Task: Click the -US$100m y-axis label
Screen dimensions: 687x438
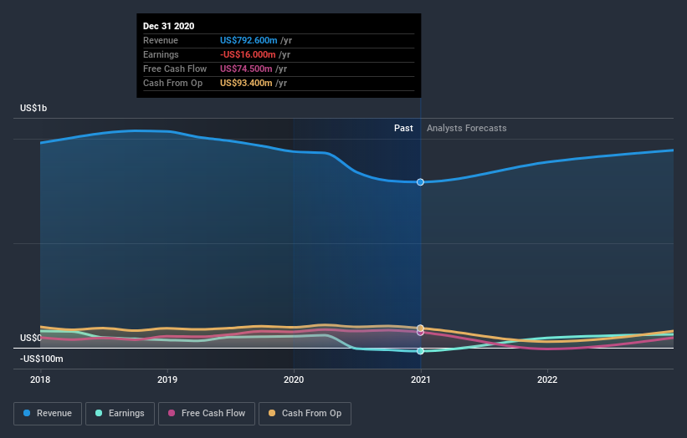Action: coord(42,359)
